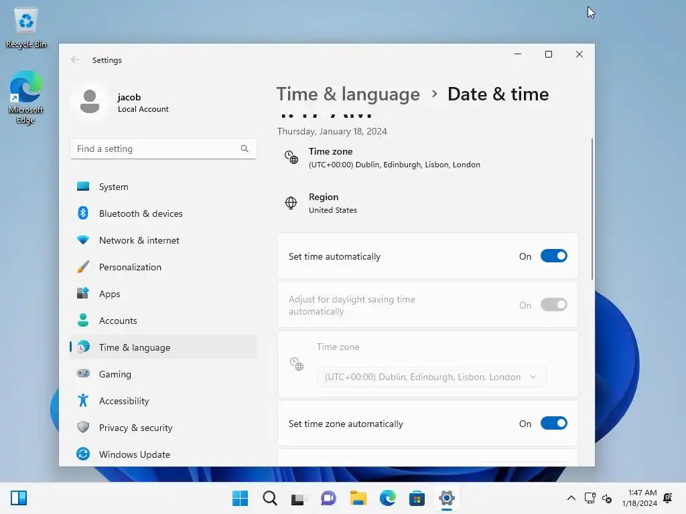Image resolution: width=686 pixels, height=514 pixels.
Task: Open the Chat icon on taskbar
Action: point(328,498)
